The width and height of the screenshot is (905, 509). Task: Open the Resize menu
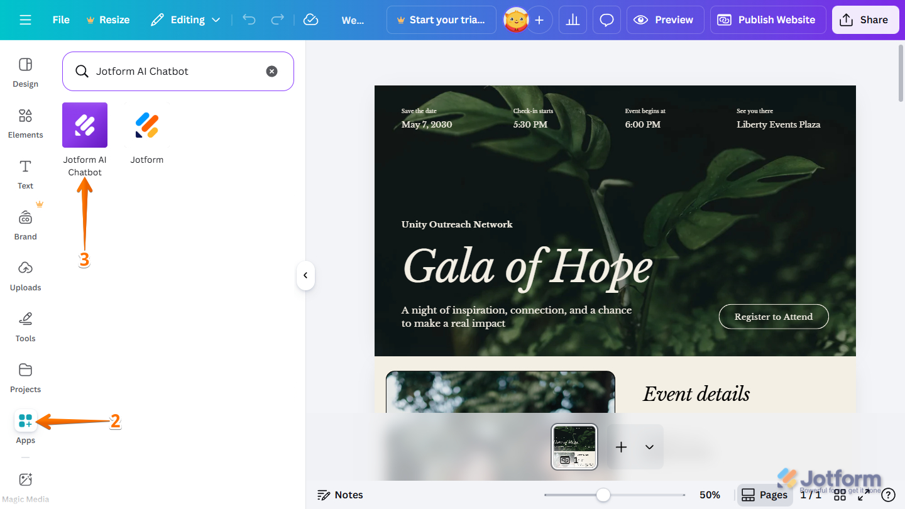tap(107, 19)
